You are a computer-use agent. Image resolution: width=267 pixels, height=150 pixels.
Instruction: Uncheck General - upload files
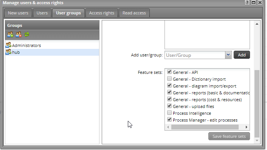(x=169, y=106)
